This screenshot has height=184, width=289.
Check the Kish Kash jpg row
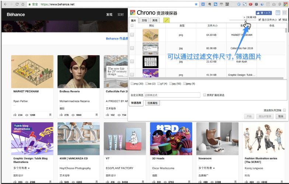(x=132, y=61)
